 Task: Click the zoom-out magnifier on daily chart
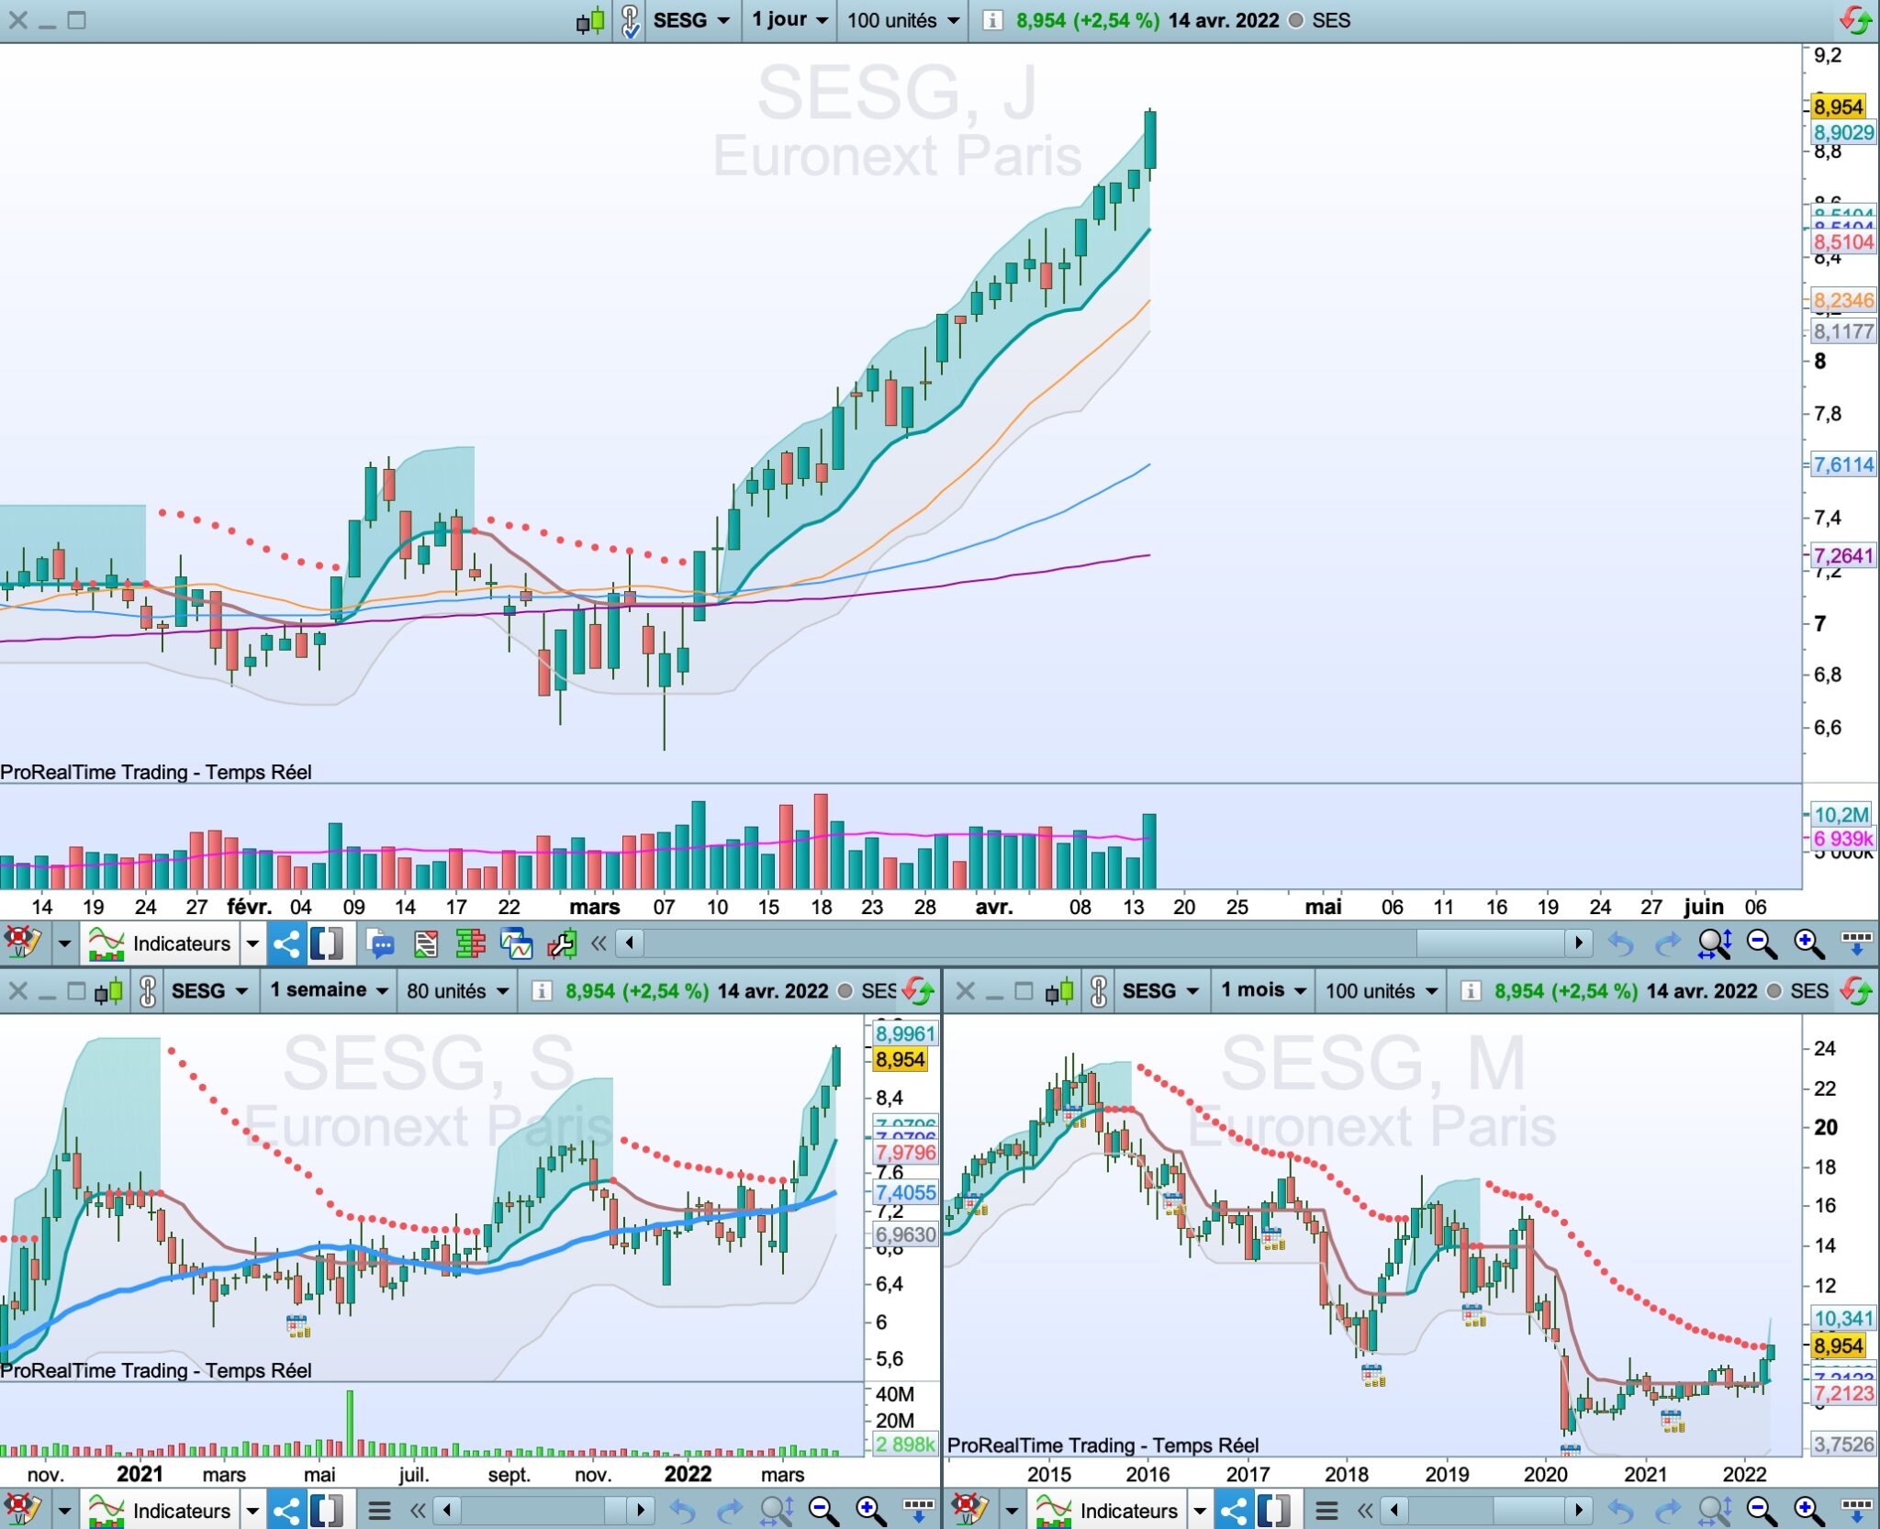pos(1761,943)
